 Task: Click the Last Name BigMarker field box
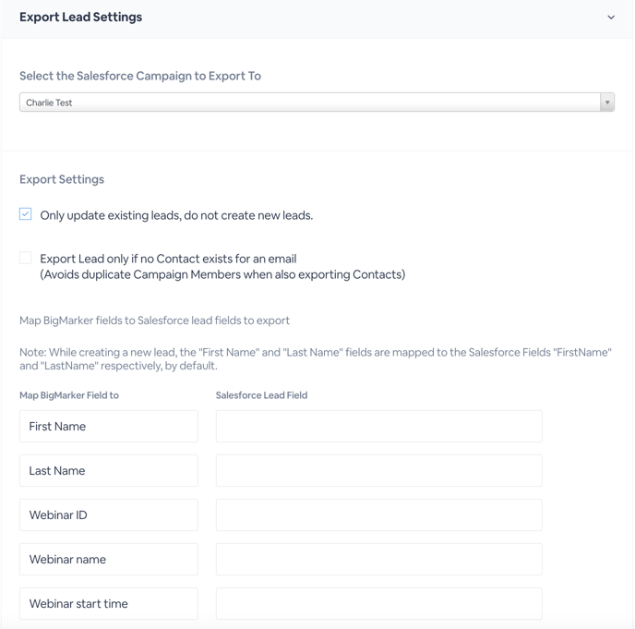click(109, 470)
